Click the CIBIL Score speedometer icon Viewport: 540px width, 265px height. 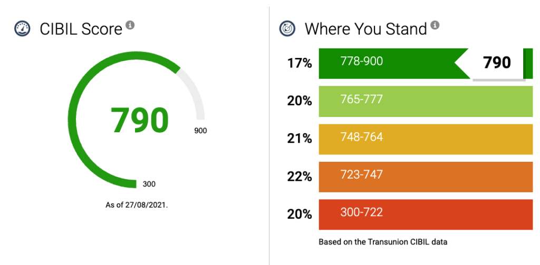22,28
